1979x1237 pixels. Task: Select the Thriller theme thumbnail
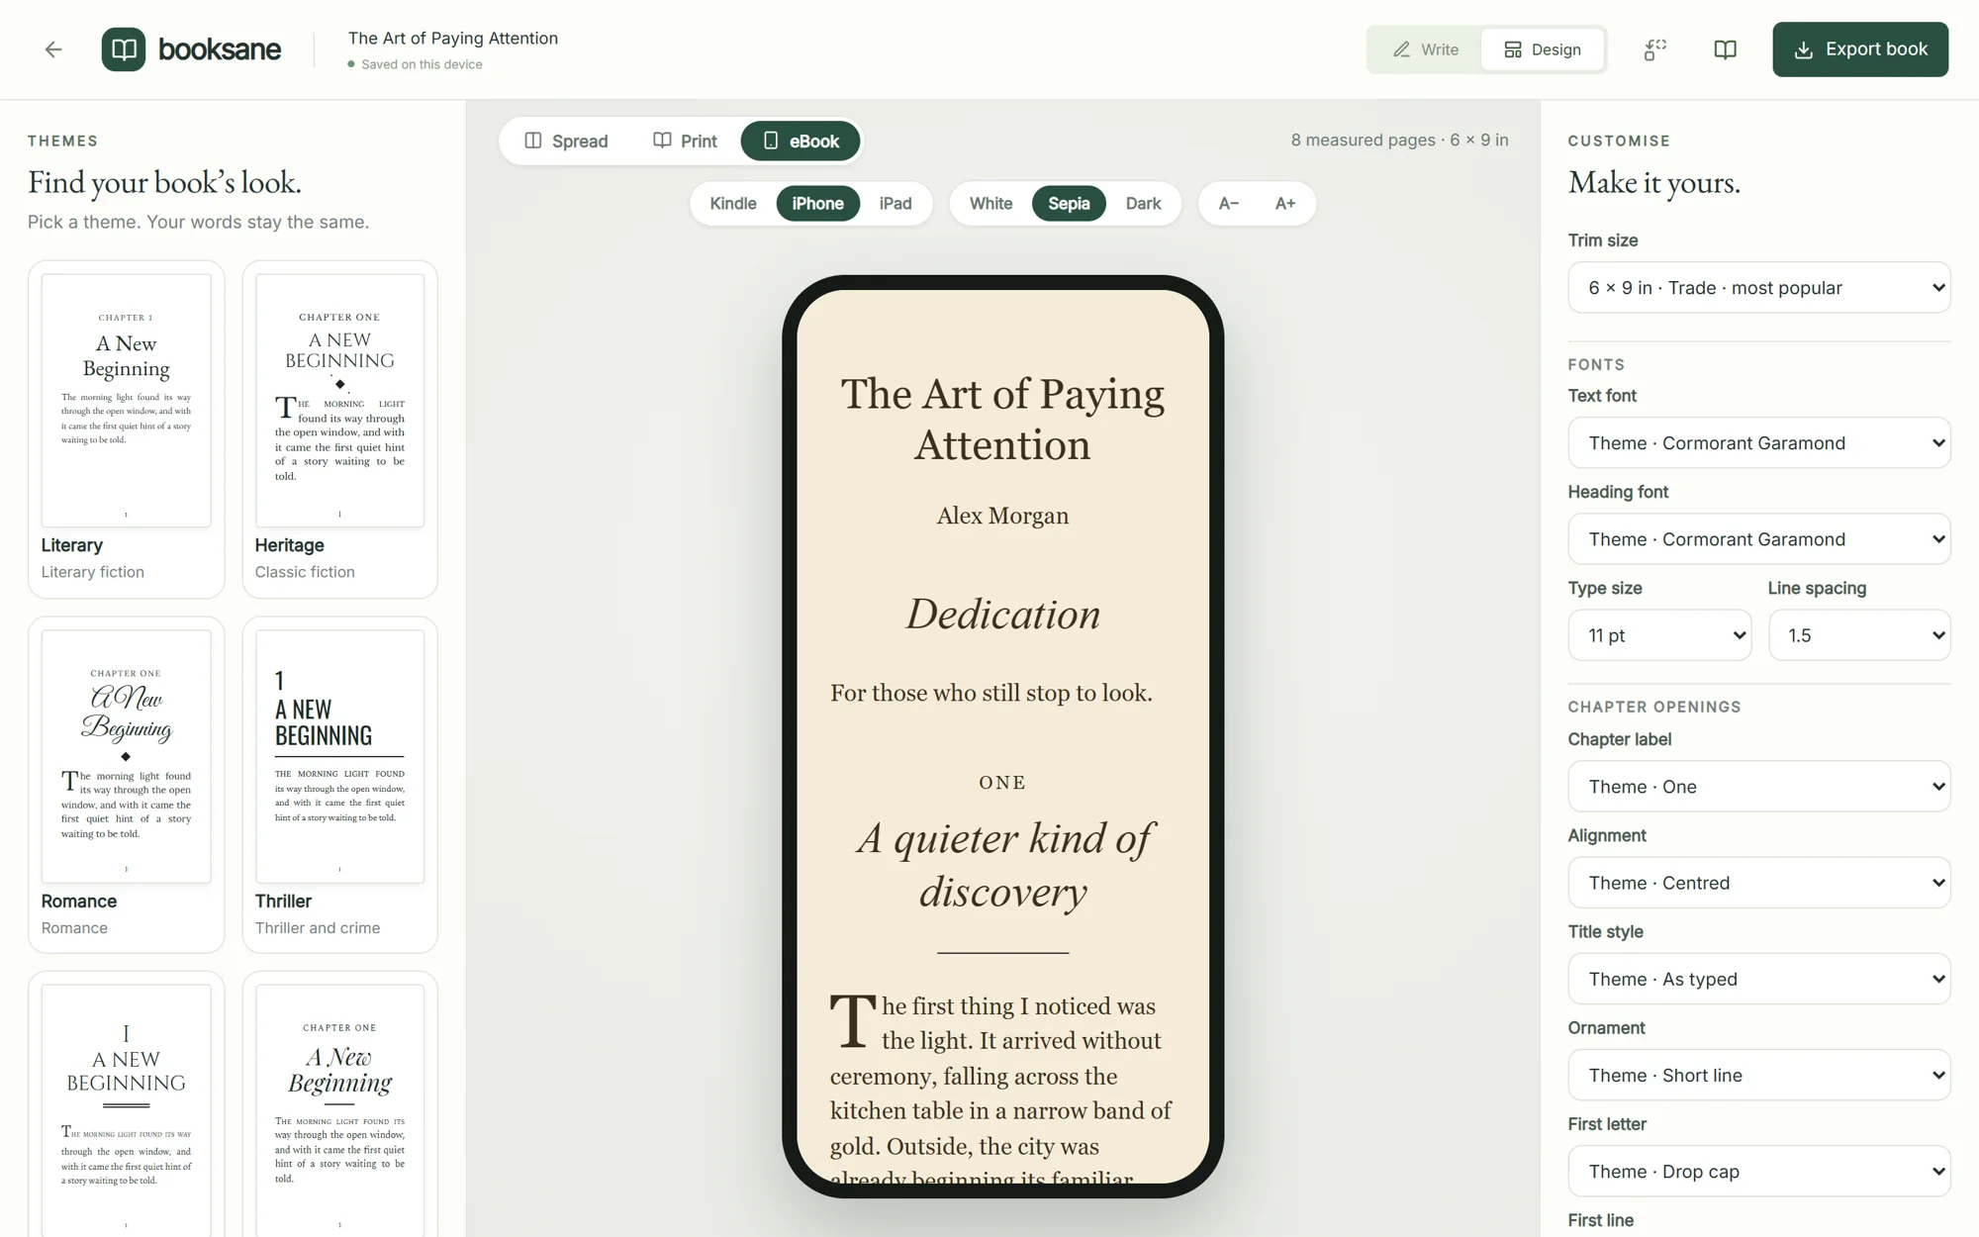(x=339, y=756)
